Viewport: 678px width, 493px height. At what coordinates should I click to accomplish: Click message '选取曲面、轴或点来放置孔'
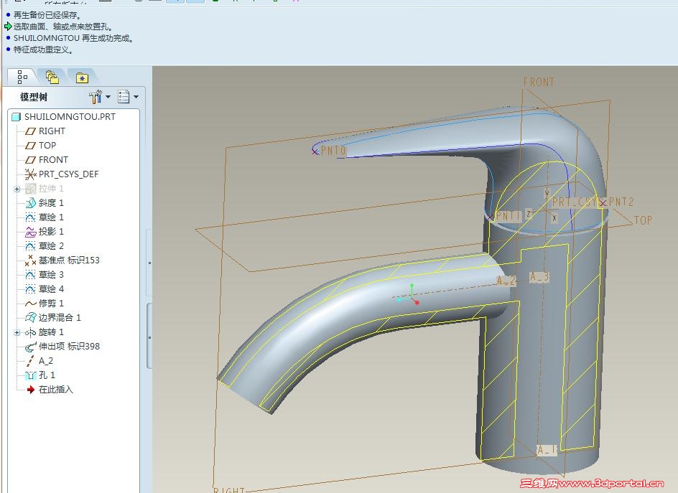[63, 27]
